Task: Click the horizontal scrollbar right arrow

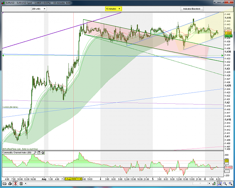Action: click(x=209, y=183)
